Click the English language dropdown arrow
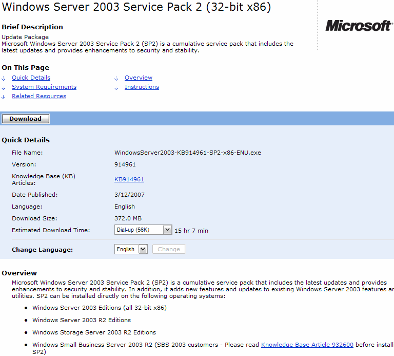The width and height of the screenshot is (394, 356). click(143, 249)
